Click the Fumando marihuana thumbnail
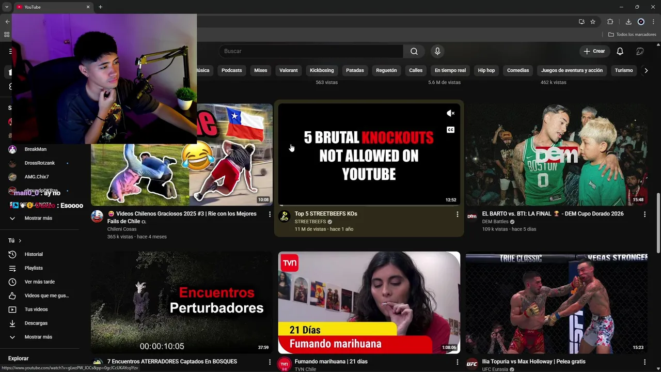Viewport: 661px width, 372px height. pos(369,303)
